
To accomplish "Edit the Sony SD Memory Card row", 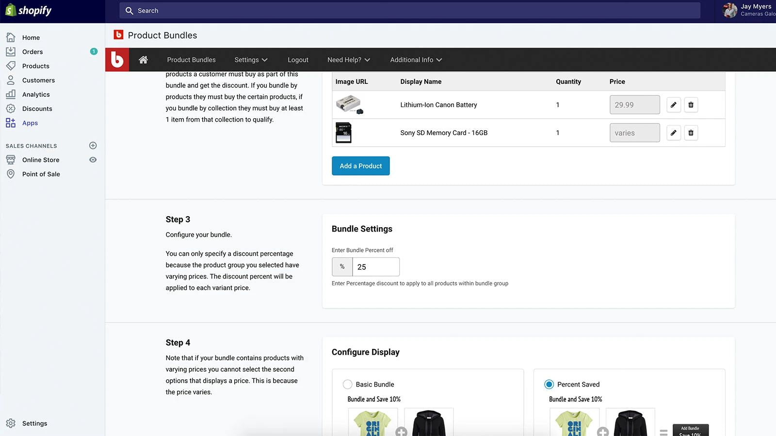I will tap(673, 133).
